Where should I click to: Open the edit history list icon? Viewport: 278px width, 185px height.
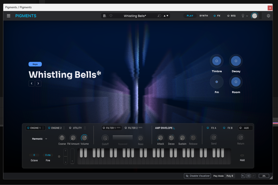click(x=248, y=176)
